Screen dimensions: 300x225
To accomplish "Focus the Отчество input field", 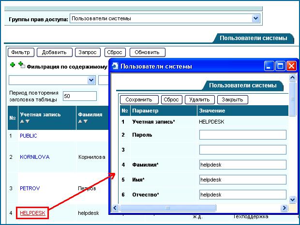I will (242, 195).
